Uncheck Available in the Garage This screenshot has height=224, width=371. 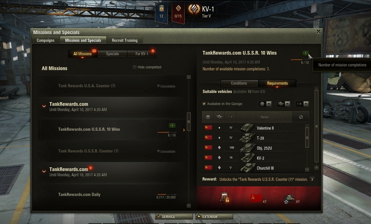pos(204,104)
